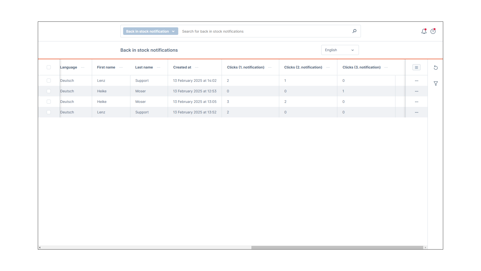Click the Language column header to sort

(68, 67)
